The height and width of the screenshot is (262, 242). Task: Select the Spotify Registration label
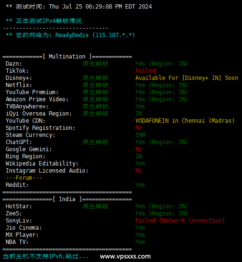(40, 128)
